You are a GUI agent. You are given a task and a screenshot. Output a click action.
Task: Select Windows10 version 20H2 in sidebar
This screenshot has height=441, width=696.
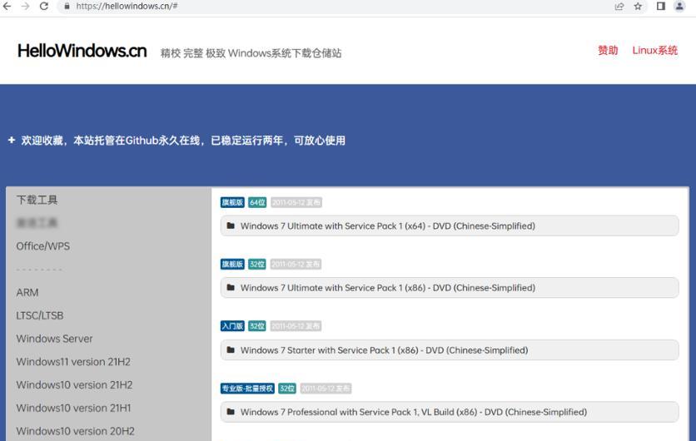[x=76, y=431]
